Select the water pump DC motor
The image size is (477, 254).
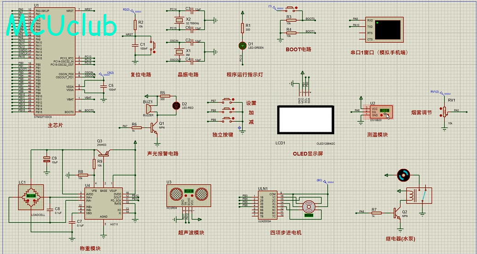[404, 175]
